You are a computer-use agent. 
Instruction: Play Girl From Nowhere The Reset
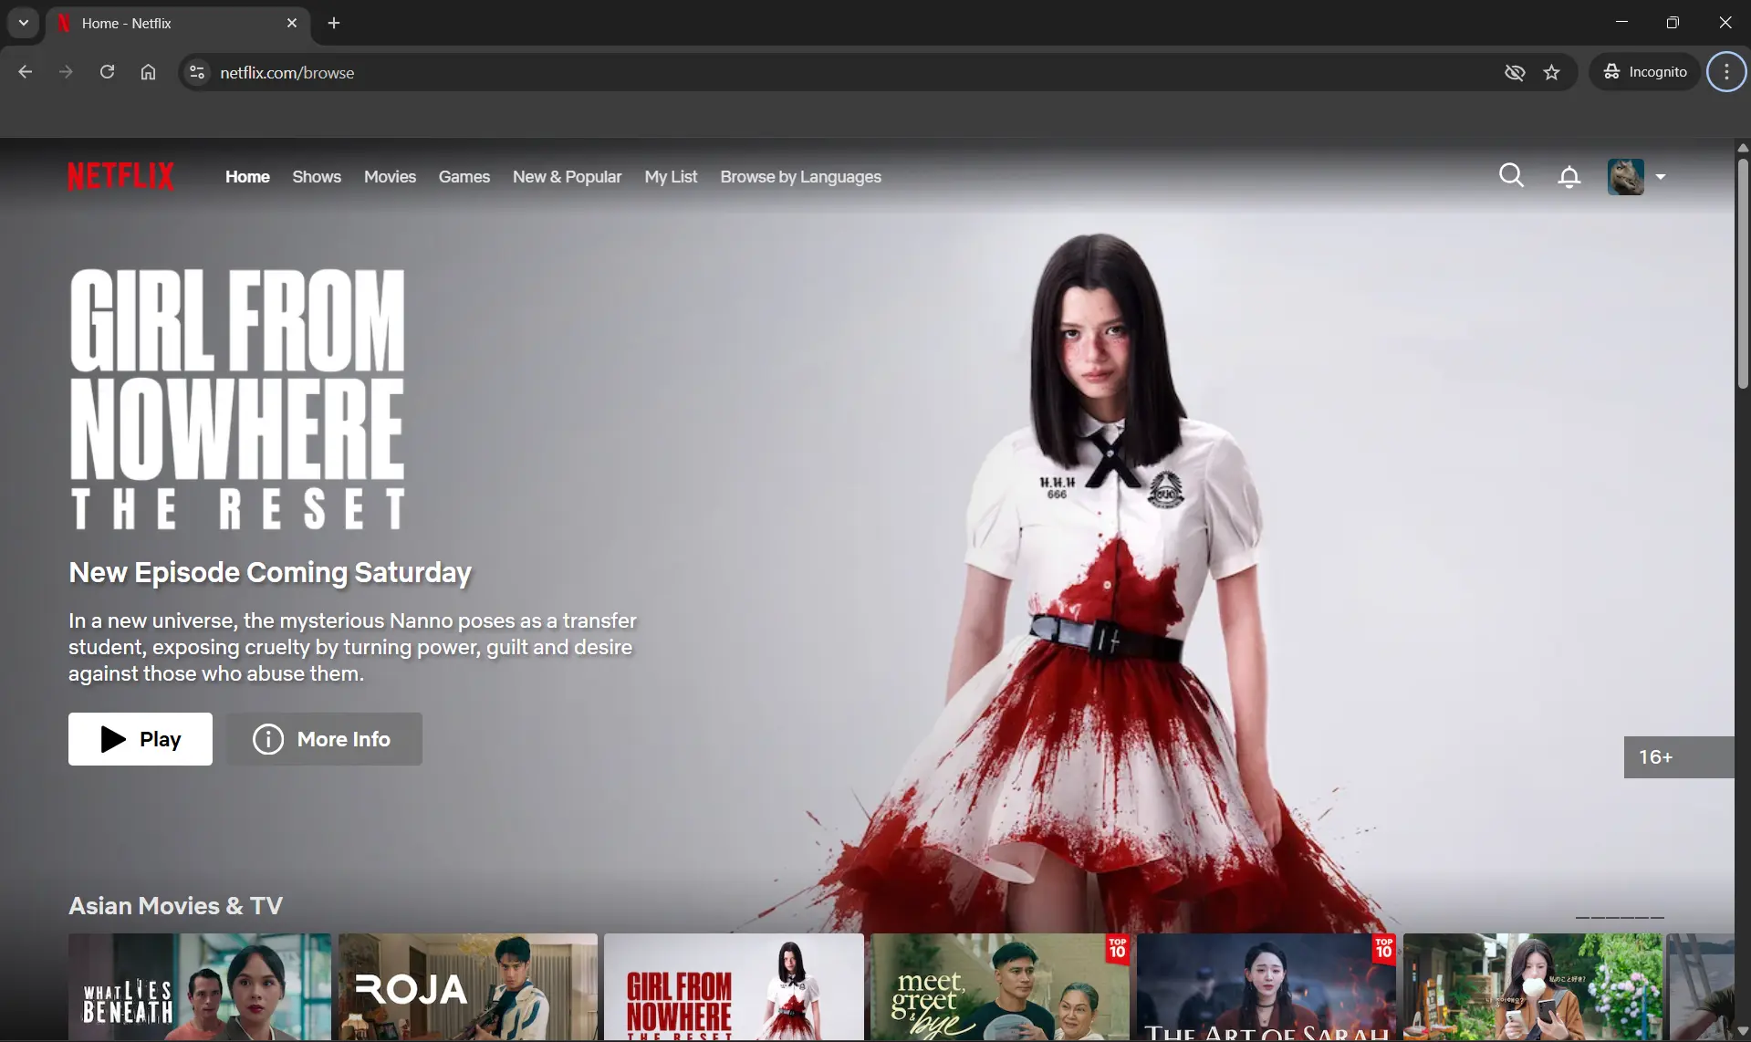[141, 739]
